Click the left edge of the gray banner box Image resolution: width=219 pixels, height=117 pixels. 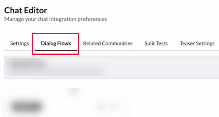(5, 68)
